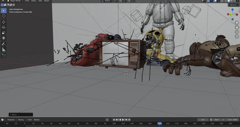Screen dimensions: 240x127
Task: Expand the gizmo options arrow
Action: pyautogui.click(x=211, y=1)
